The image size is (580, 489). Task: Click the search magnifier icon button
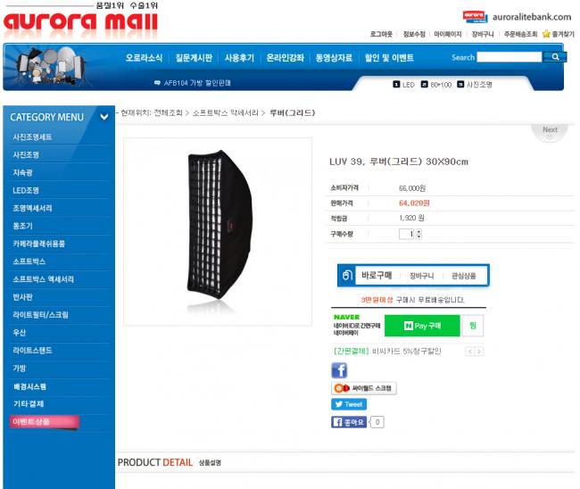click(554, 57)
